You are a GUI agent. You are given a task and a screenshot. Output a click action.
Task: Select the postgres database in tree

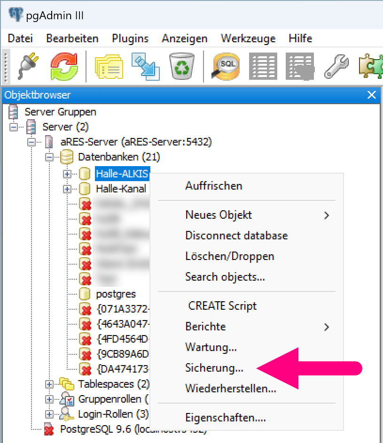point(116,294)
